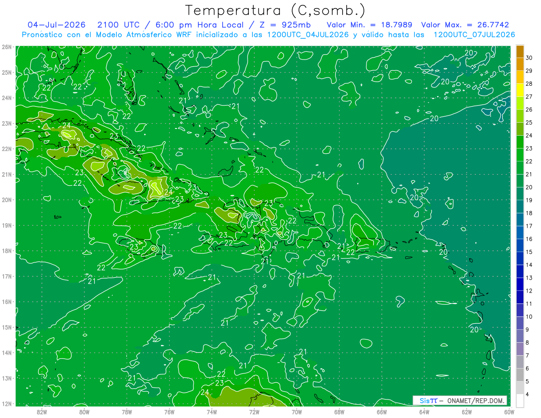Click the '82W' longitude axis label
This screenshot has width=541, height=418.
(x=42, y=411)
